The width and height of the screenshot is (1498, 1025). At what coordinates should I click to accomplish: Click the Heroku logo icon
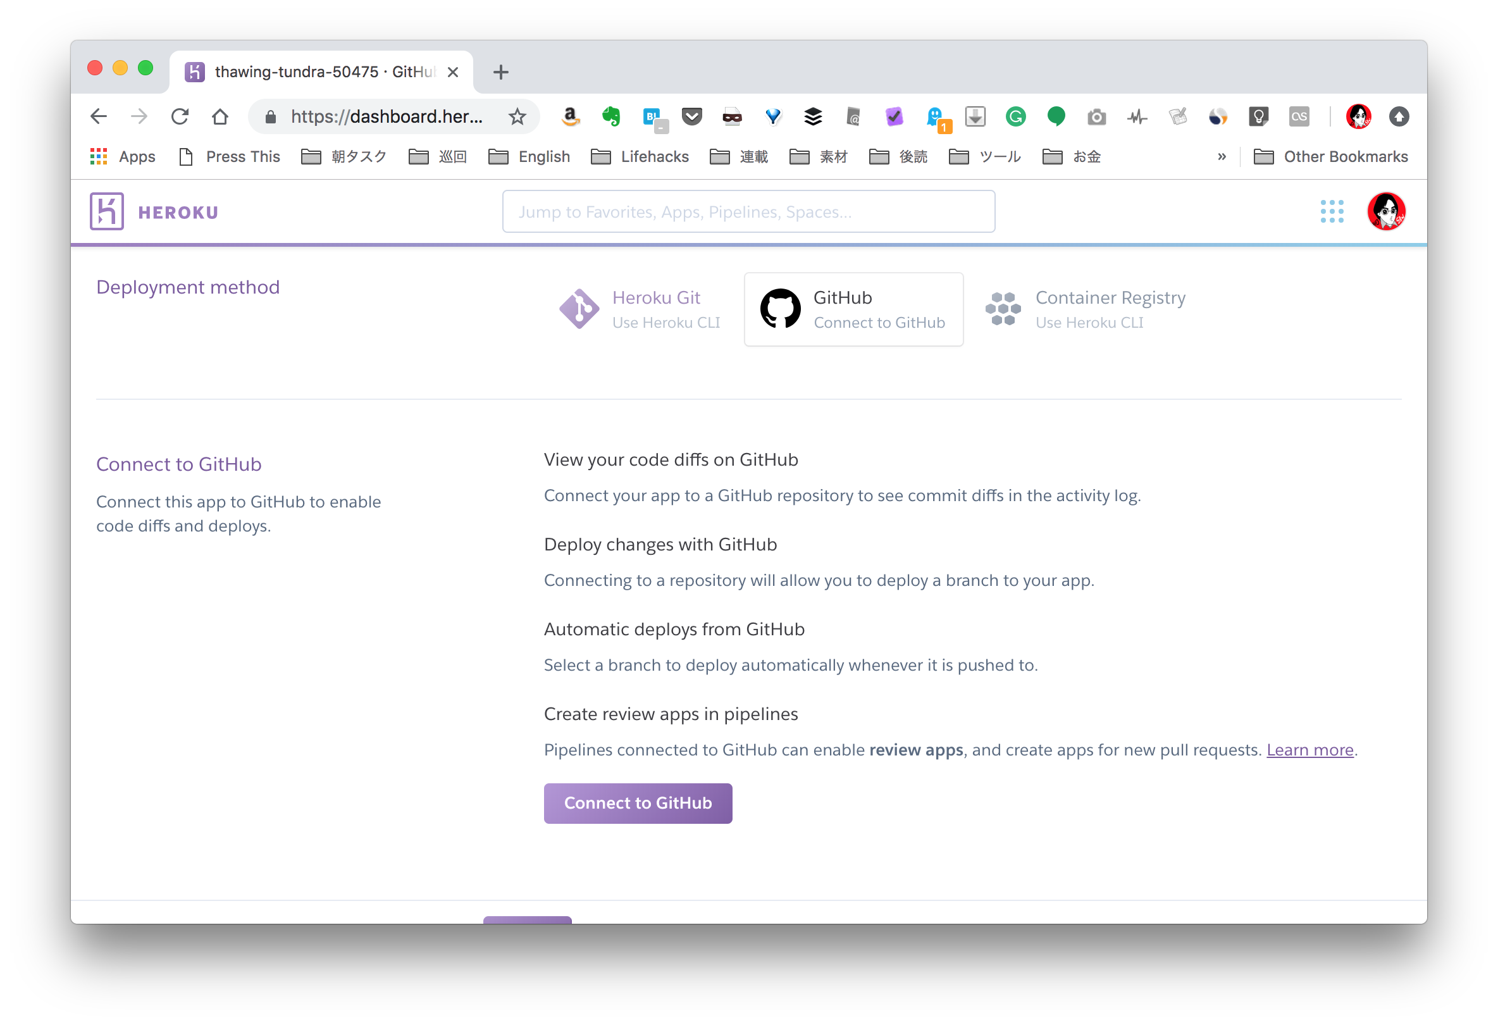[x=107, y=211]
